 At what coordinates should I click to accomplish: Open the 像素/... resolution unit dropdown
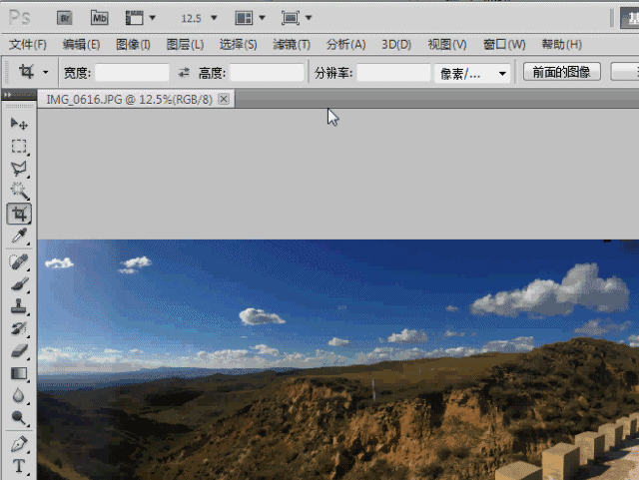point(472,73)
